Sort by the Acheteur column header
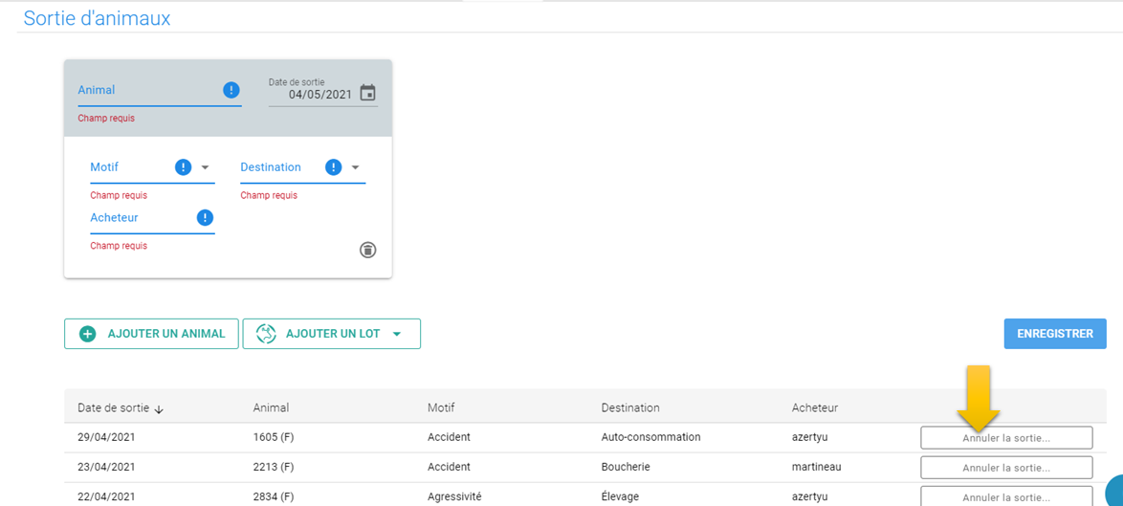The height and width of the screenshot is (506, 1123). click(815, 407)
